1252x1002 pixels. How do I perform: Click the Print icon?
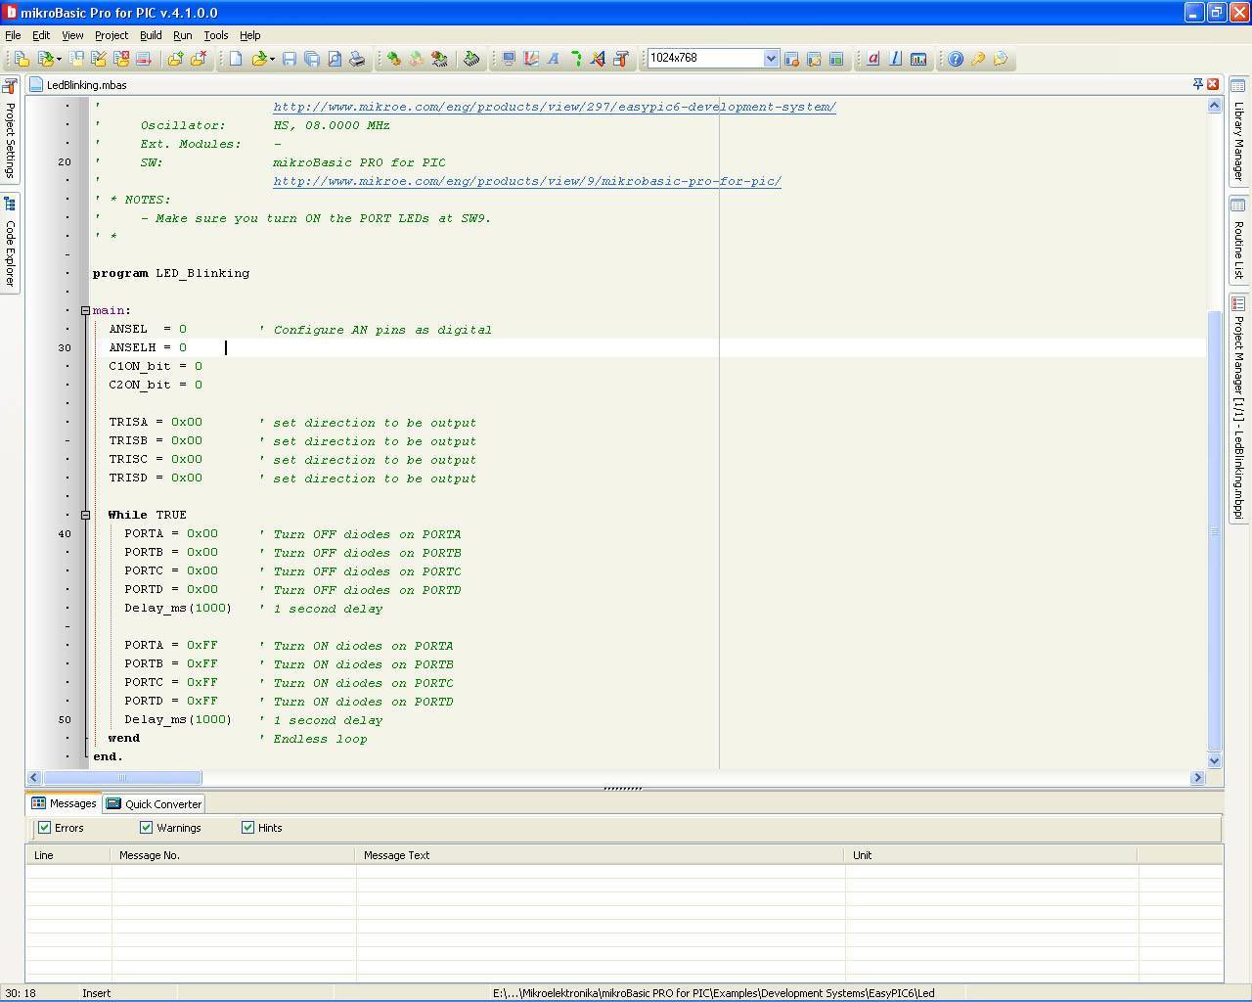(357, 59)
